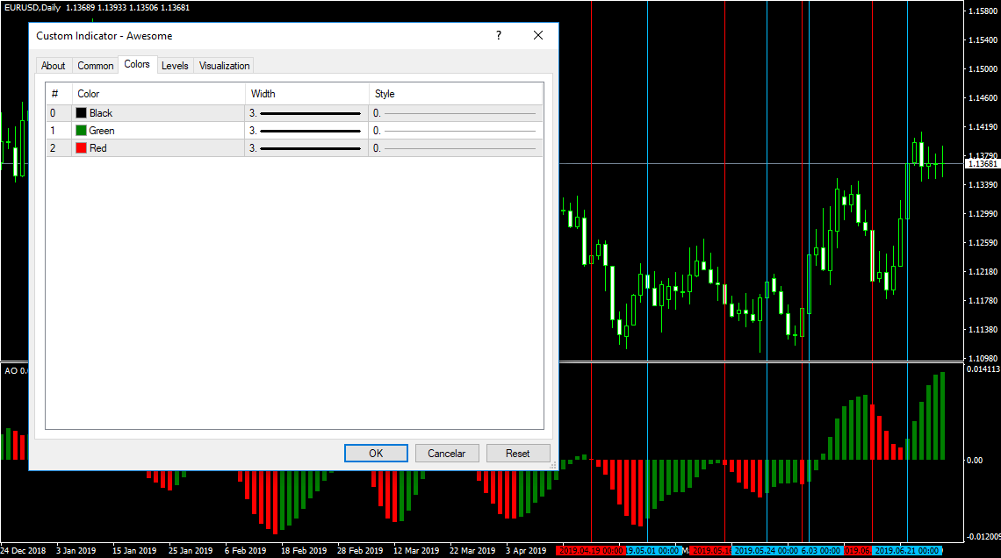This screenshot has height=558, width=1001.
Task: Open width dropdown for Green row
Action: (x=306, y=131)
